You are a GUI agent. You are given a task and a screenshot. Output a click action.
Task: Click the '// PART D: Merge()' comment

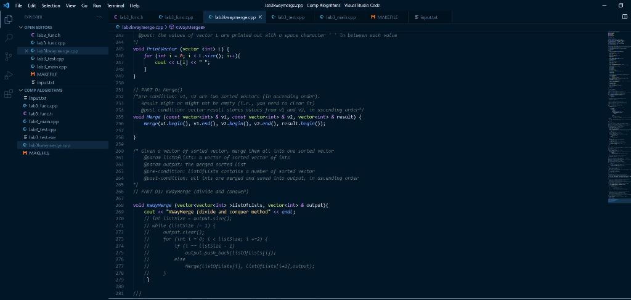157,90
